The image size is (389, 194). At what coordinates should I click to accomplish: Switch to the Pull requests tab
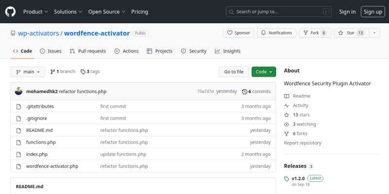point(88,51)
